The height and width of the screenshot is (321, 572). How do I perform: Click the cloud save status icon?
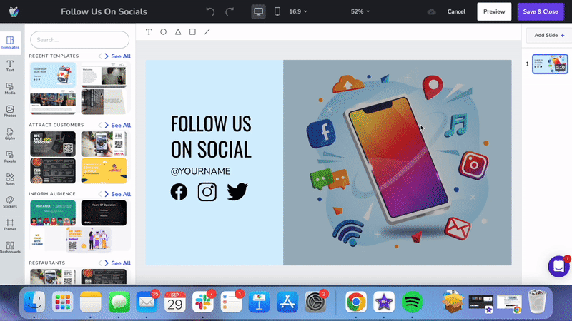(432, 11)
